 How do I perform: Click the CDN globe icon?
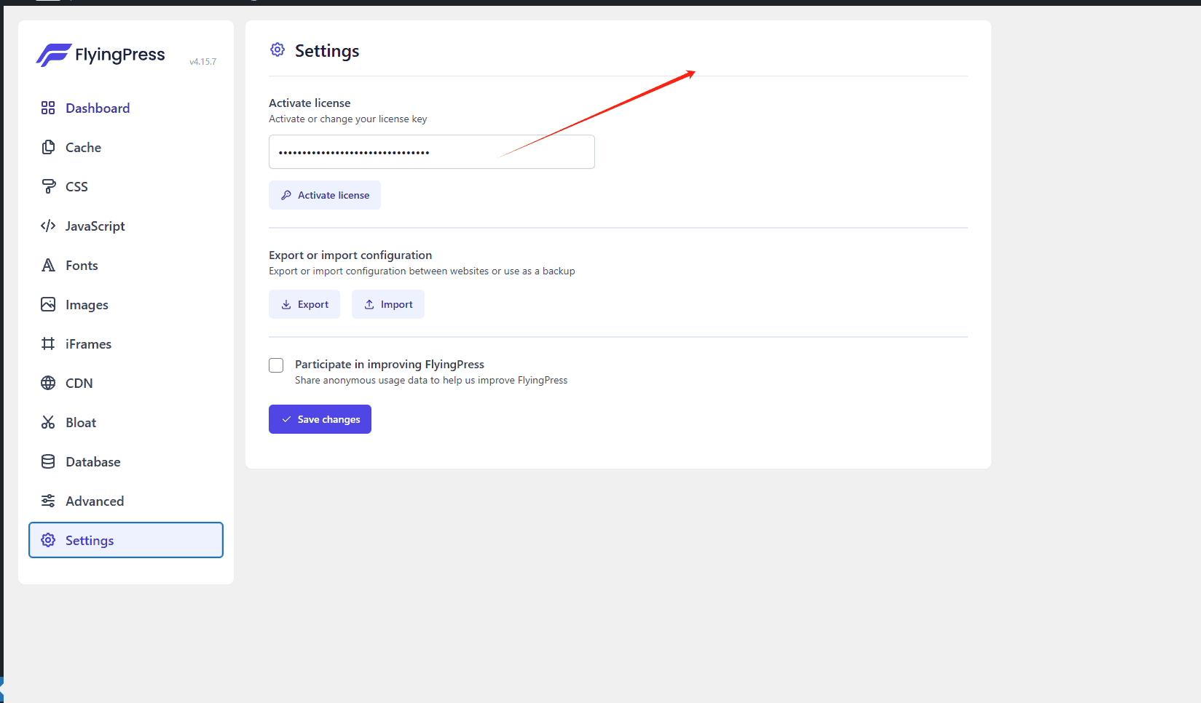click(48, 383)
